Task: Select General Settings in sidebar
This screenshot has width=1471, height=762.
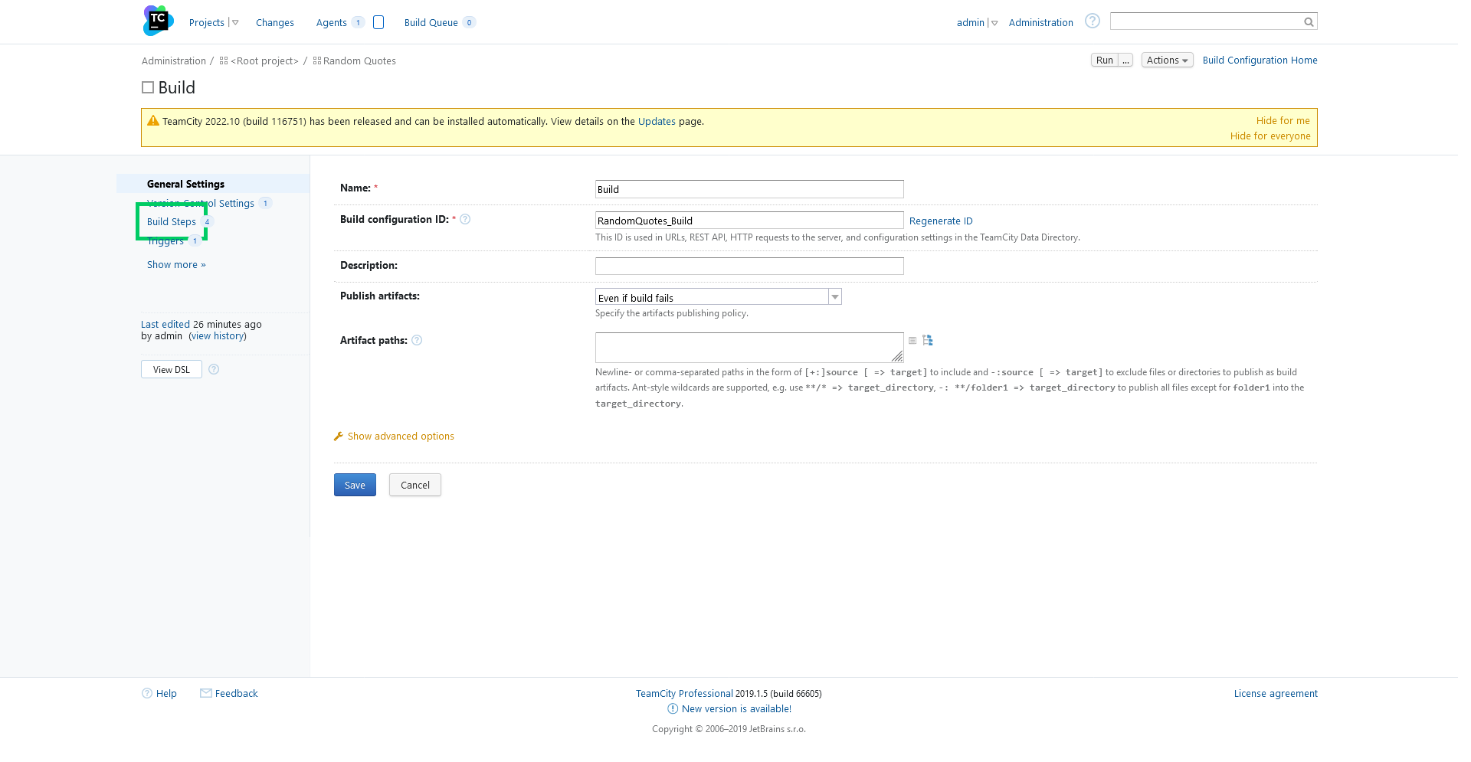Action: point(185,185)
